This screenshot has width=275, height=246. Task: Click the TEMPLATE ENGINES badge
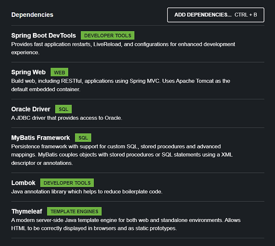[x=74, y=211]
